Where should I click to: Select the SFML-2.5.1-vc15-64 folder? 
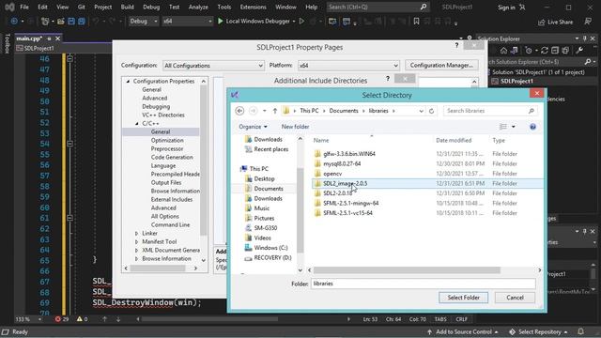point(347,213)
